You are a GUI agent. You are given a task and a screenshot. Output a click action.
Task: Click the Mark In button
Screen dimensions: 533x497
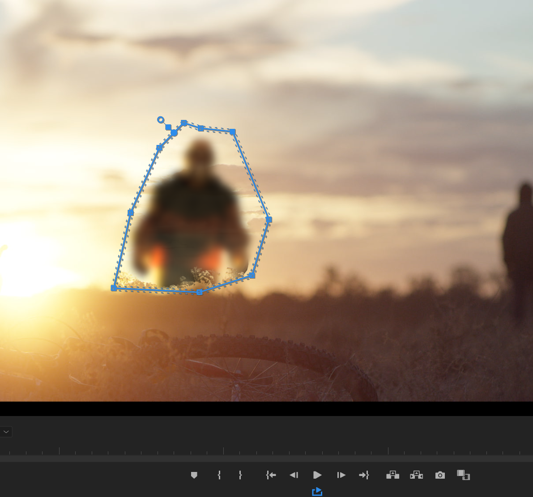coord(219,475)
